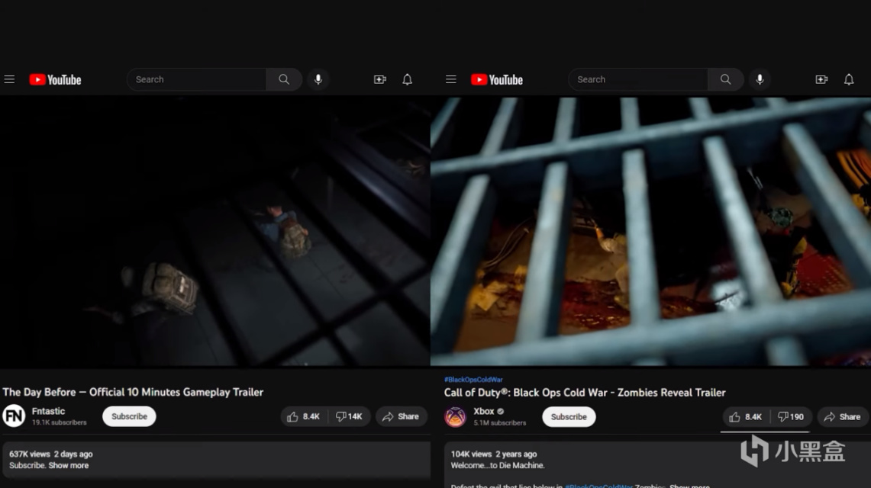This screenshot has width=871, height=488.
Task: Expand description with Show more under Fntastic video
Action: [x=69, y=465]
